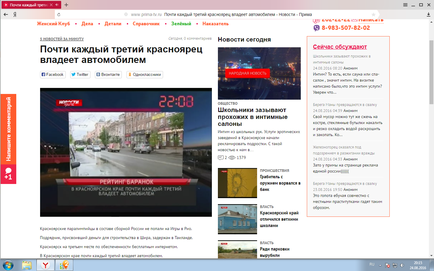The image size is (434, 271).
Task: Click Народная новость thumbnail image
Action: [x=259, y=73]
